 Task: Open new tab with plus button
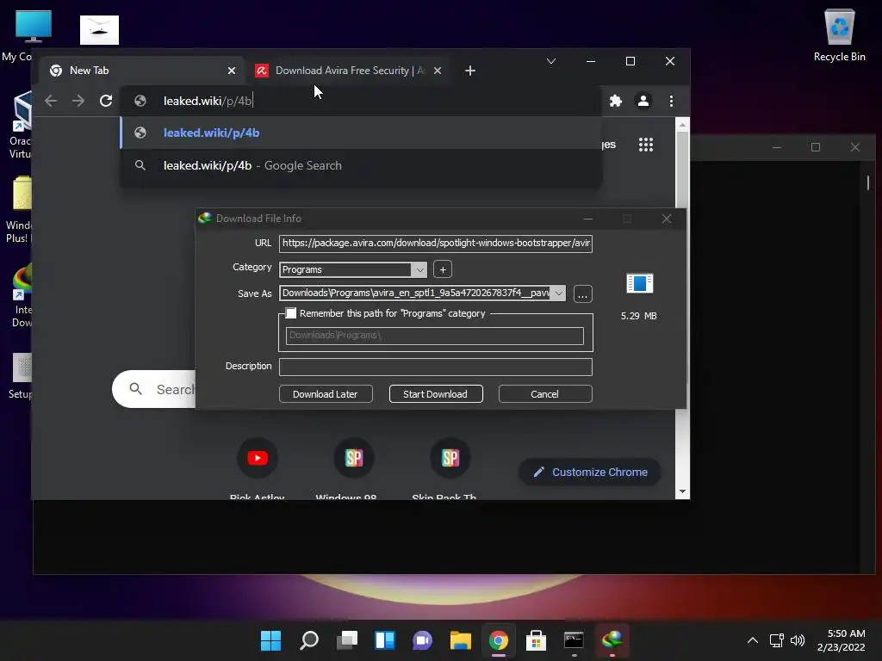[x=470, y=71]
